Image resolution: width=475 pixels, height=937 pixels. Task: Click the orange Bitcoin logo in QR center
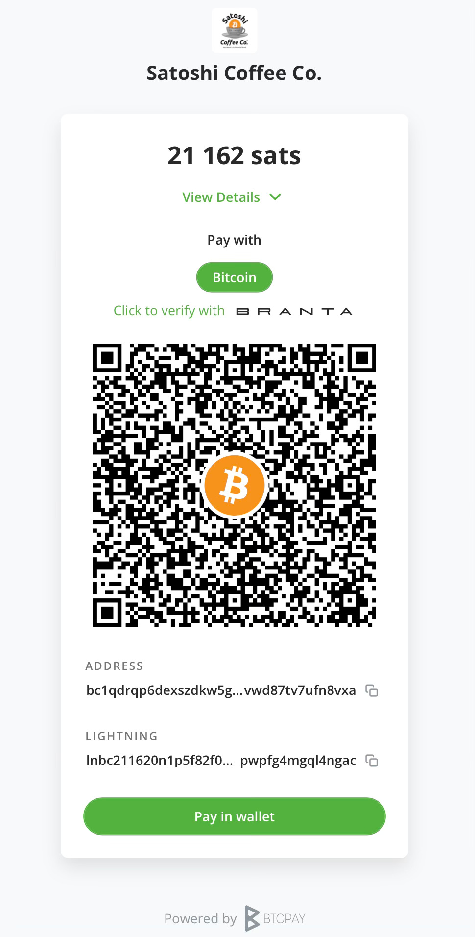click(x=235, y=485)
